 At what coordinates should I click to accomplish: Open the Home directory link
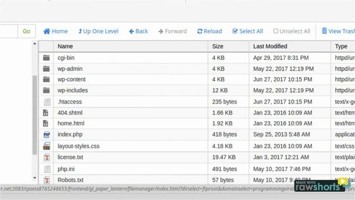[x=55, y=31]
